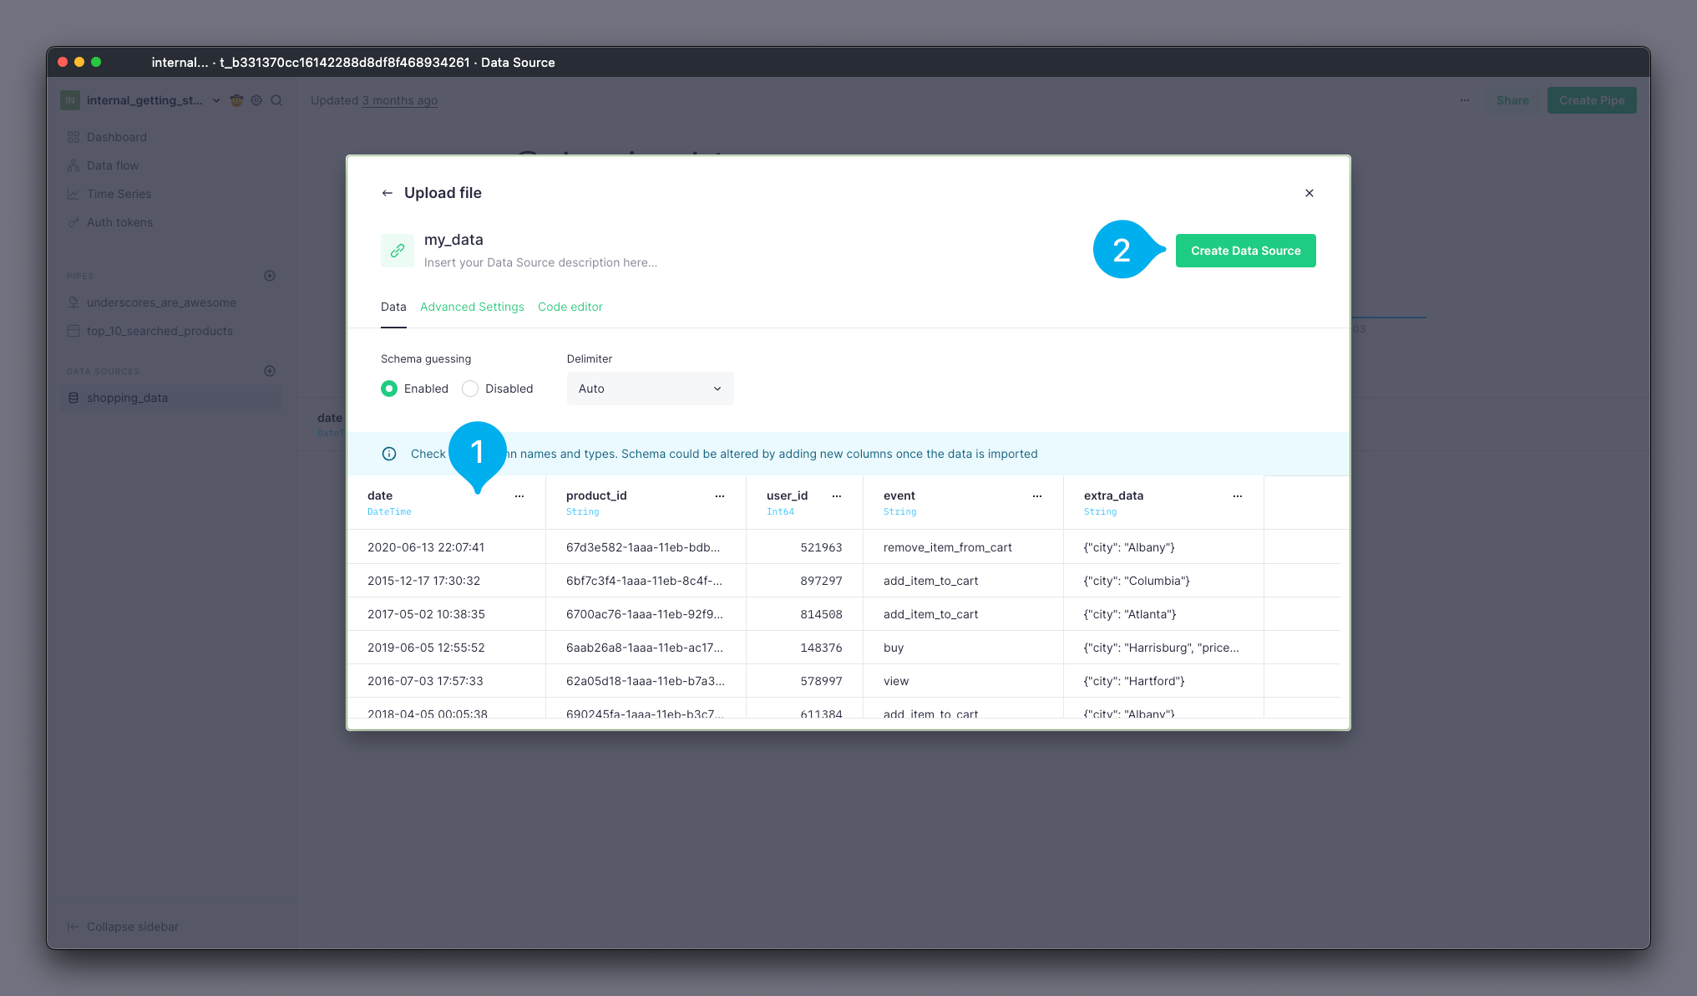
Task: Close the Upload file dialog
Action: click(x=1309, y=193)
